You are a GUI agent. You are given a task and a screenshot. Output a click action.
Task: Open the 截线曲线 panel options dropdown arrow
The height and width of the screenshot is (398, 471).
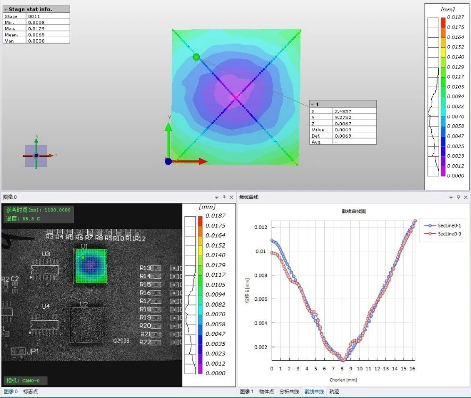point(451,198)
